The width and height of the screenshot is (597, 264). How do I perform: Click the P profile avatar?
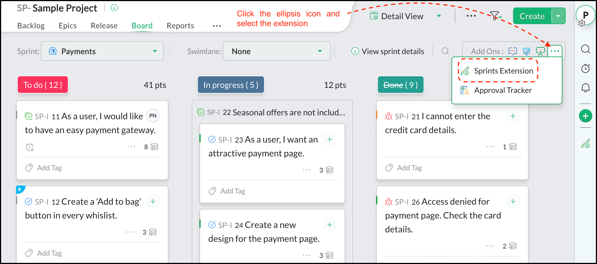click(585, 16)
